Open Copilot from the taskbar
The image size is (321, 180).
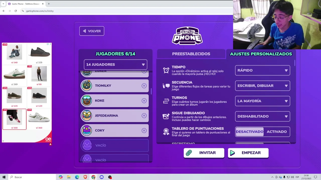[61, 177]
